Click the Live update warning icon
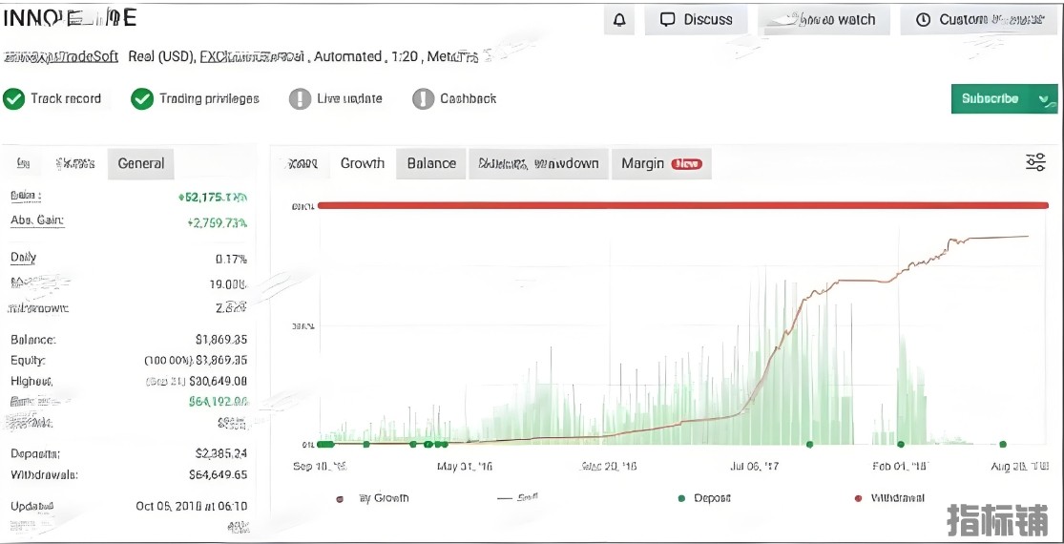Image resolution: width=1064 pixels, height=544 pixels. (x=301, y=99)
